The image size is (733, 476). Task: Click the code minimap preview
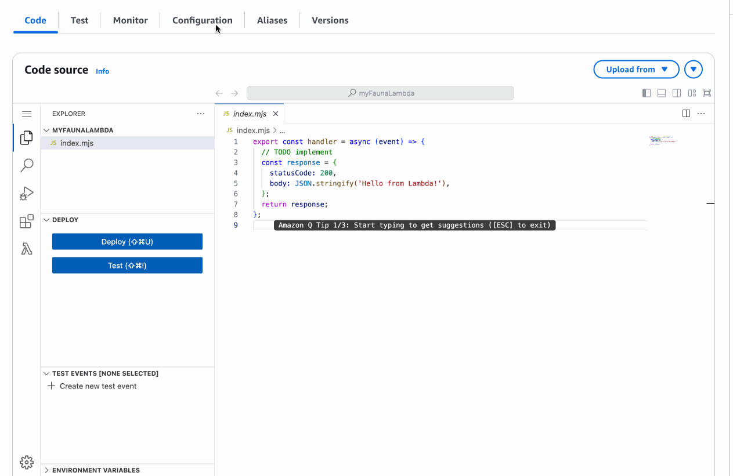pyautogui.click(x=662, y=141)
